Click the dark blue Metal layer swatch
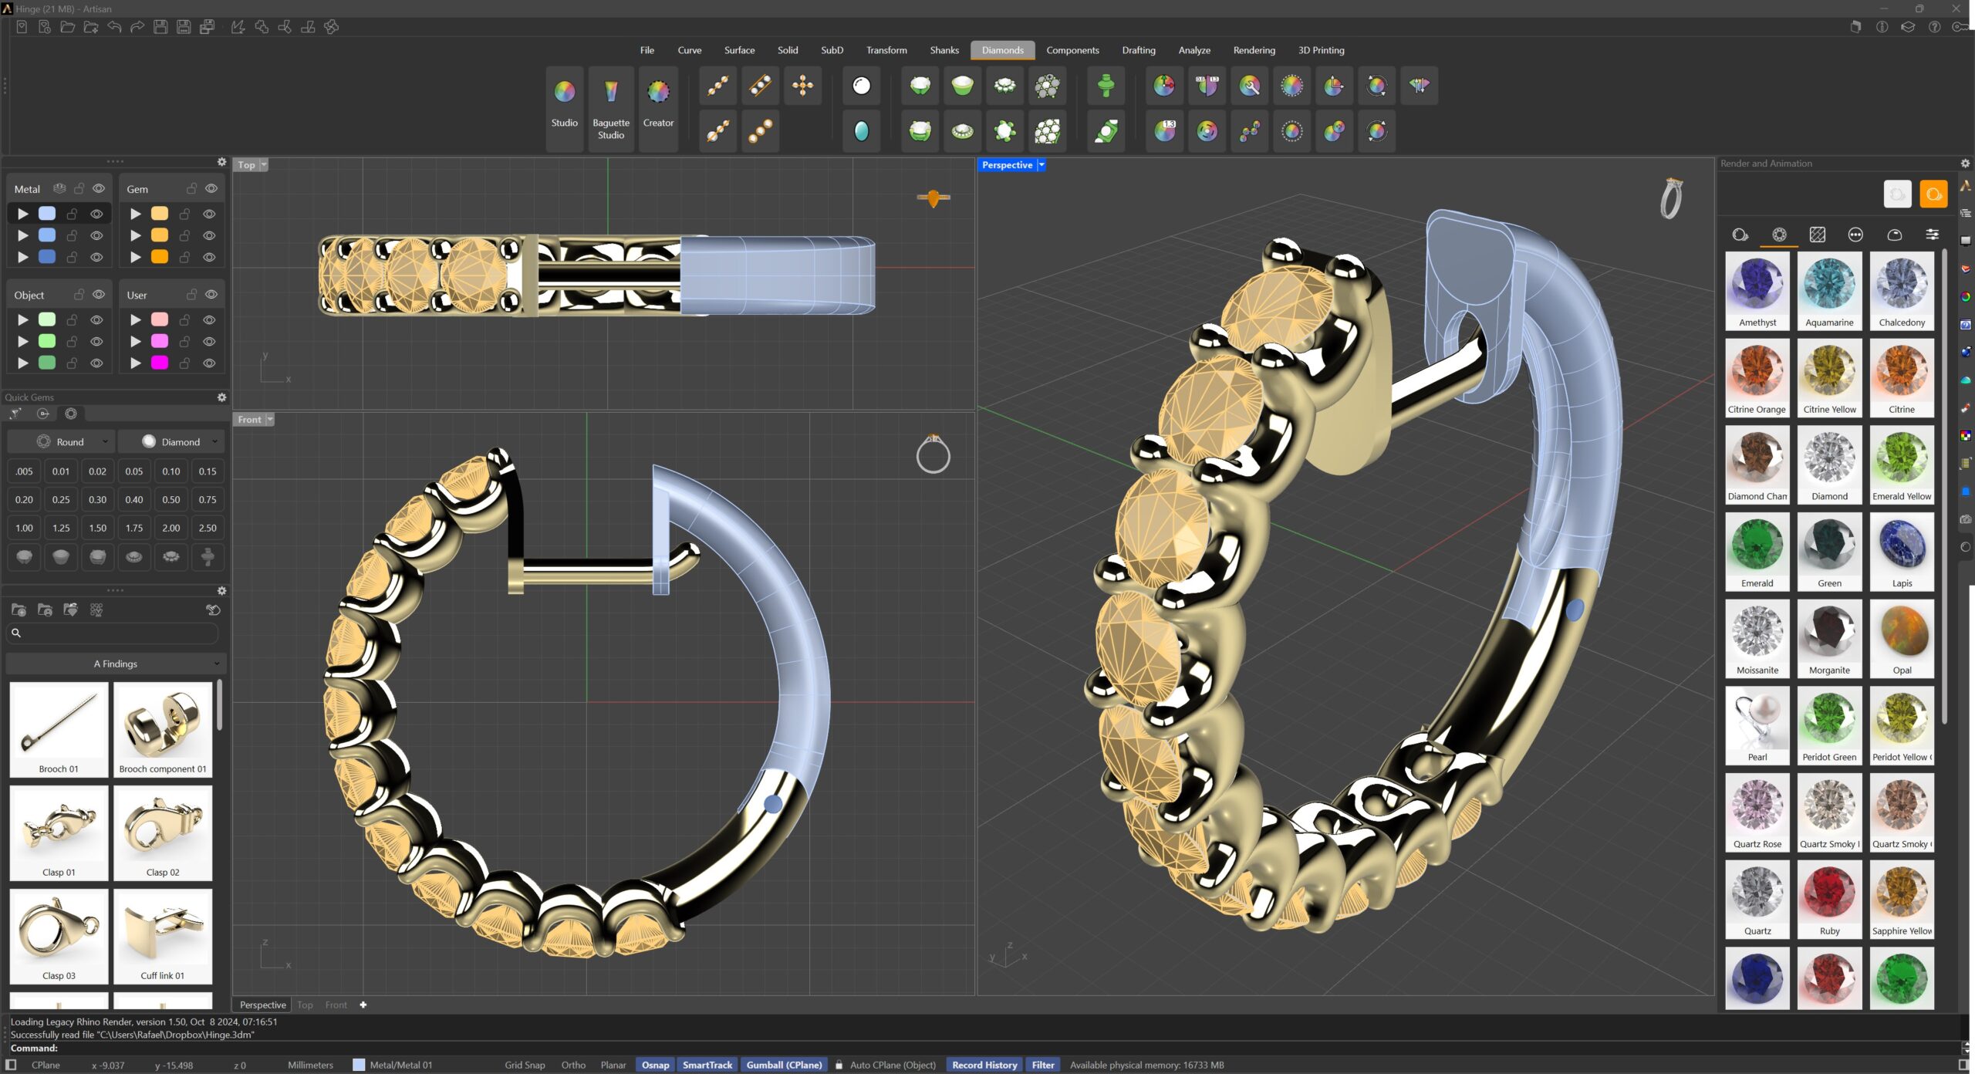This screenshot has width=1975, height=1074. (47, 257)
